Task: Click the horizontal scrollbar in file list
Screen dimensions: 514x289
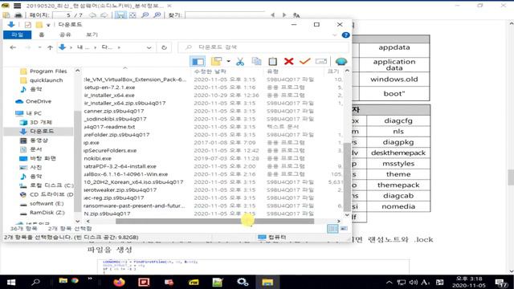Action: 214,222
